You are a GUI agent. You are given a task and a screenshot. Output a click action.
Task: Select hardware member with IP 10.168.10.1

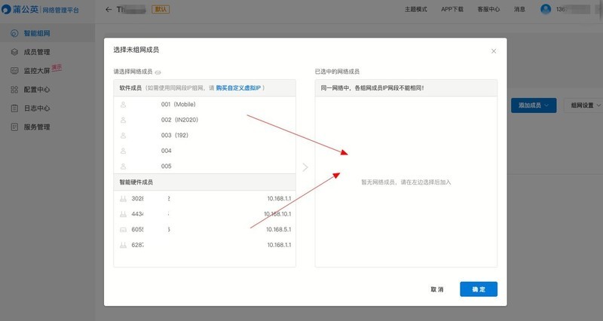tap(204, 214)
